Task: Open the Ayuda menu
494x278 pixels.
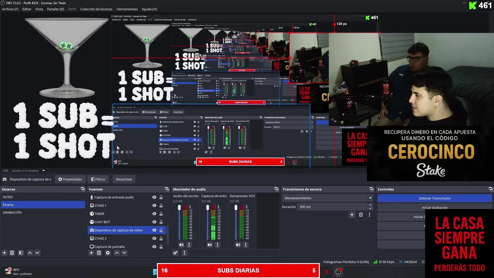Action: (x=149, y=9)
